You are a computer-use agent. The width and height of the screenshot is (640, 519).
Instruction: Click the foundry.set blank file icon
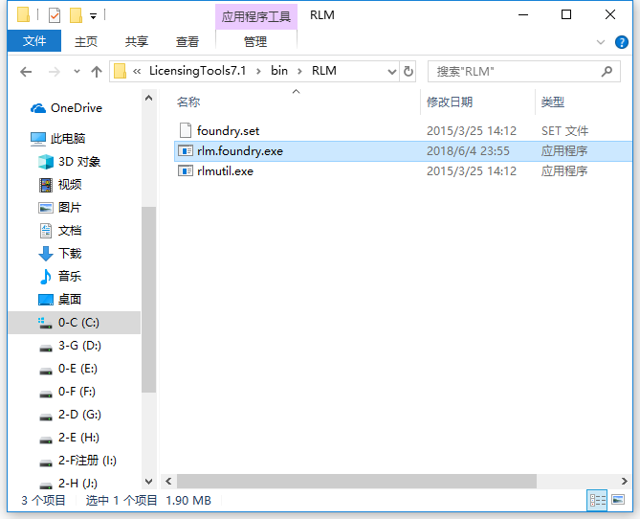coord(186,130)
